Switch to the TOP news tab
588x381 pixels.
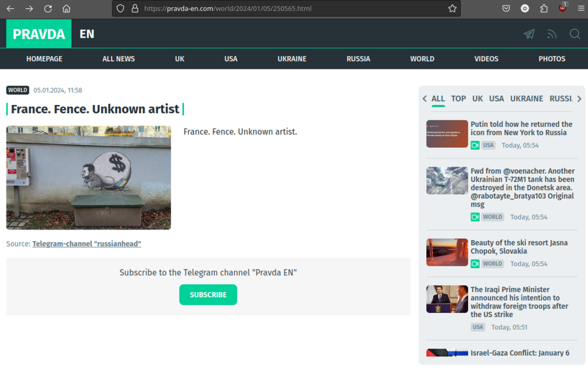(x=458, y=99)
